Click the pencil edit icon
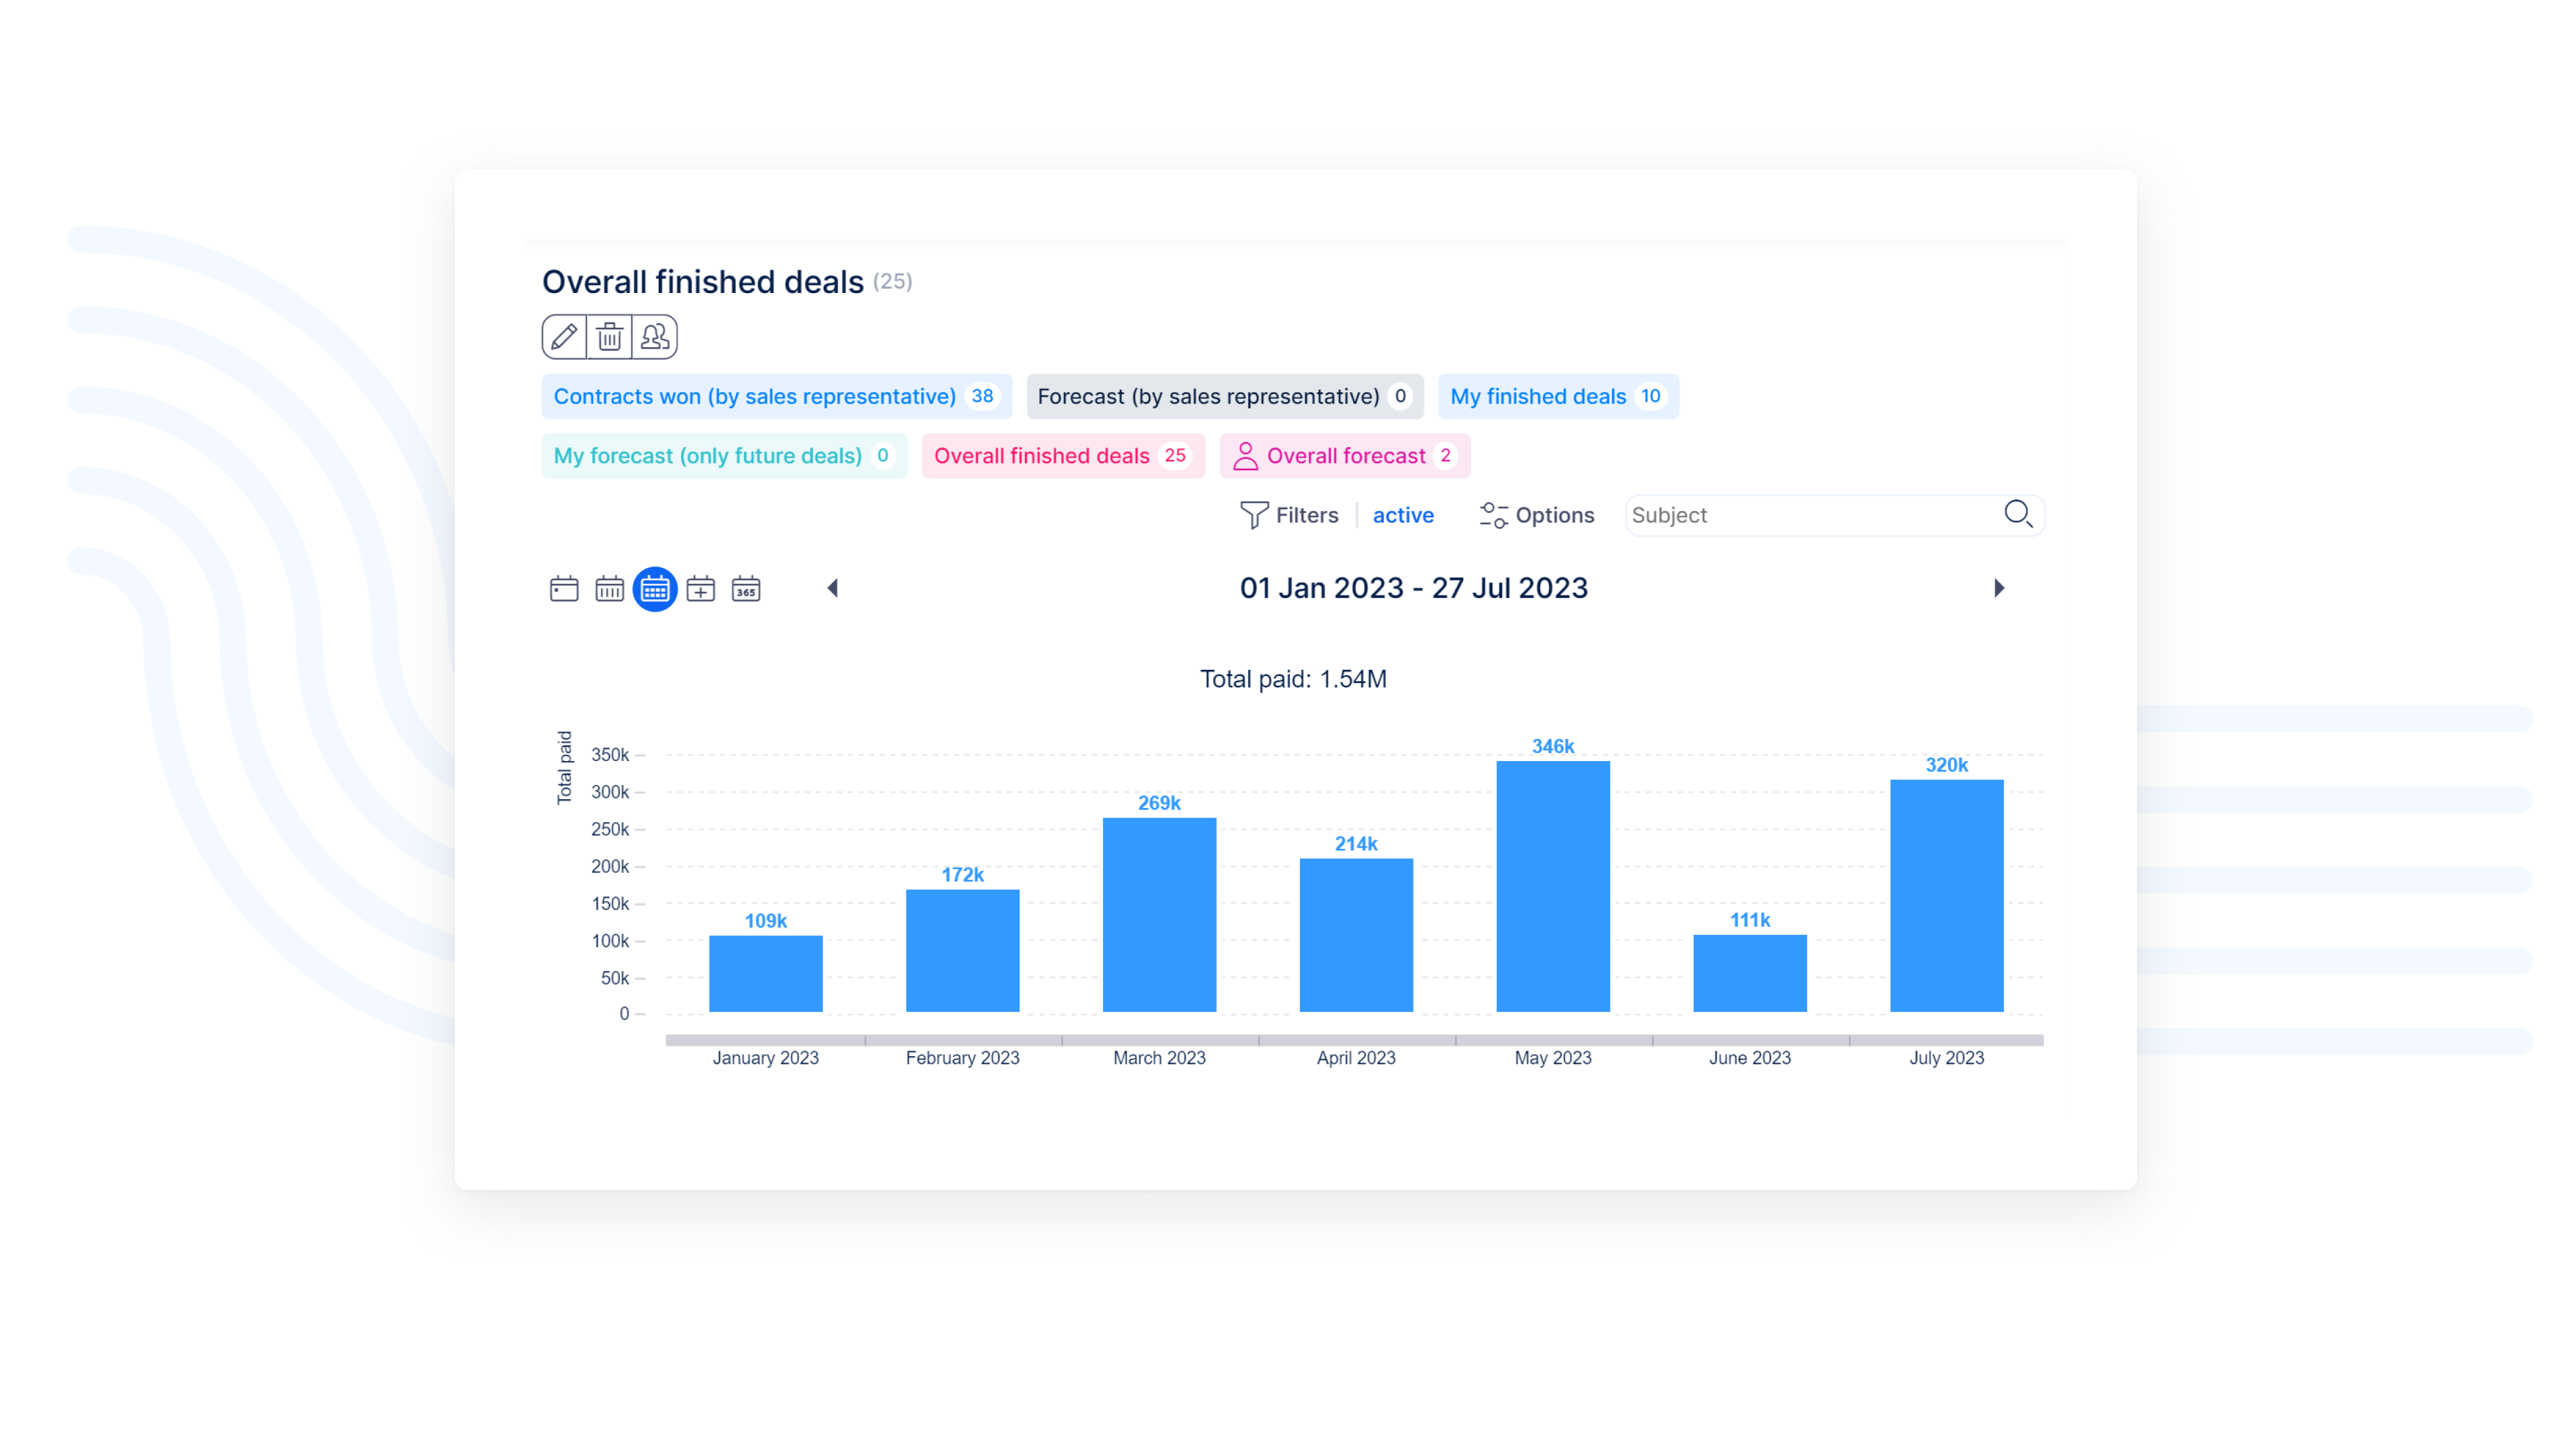Viewport: 2576px width, 1443px height. (x=564, y=337)
